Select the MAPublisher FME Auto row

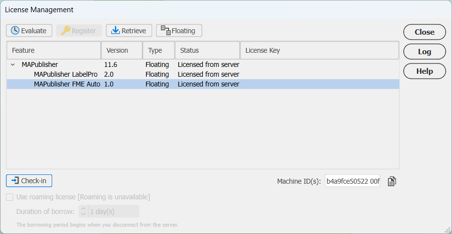203,84
